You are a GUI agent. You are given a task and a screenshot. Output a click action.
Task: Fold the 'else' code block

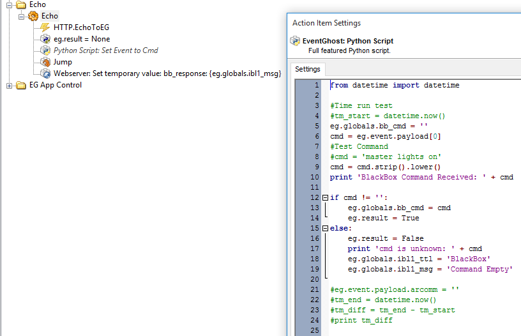(x=325, y=228)
